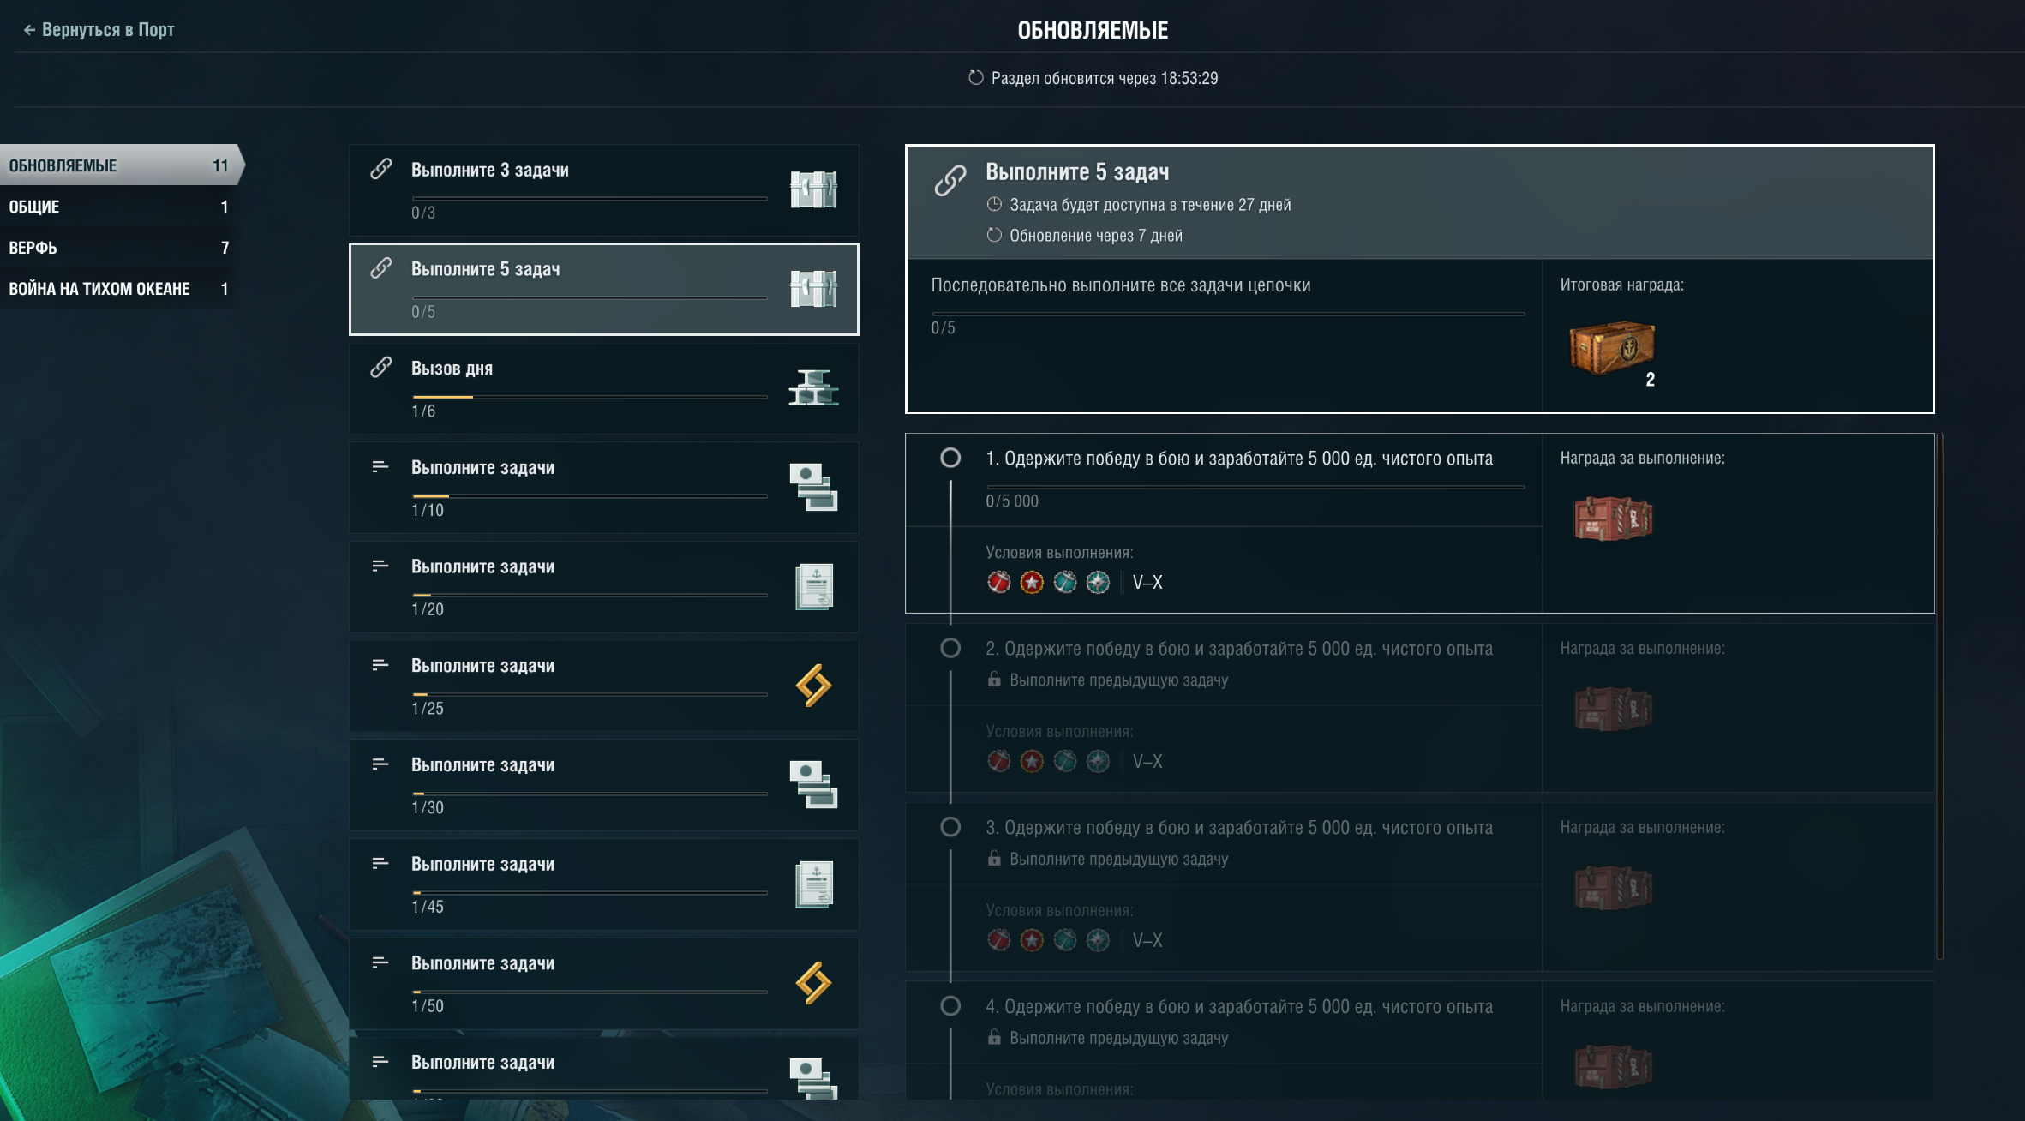Screen dimensions: 2025x1121
Task: Click the gold diamond reward icon on 1/25 mission
Action: (x=813, y=686)
